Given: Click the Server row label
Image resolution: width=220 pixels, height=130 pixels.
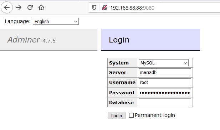Looking at the screenshot, I should (118, 73).
